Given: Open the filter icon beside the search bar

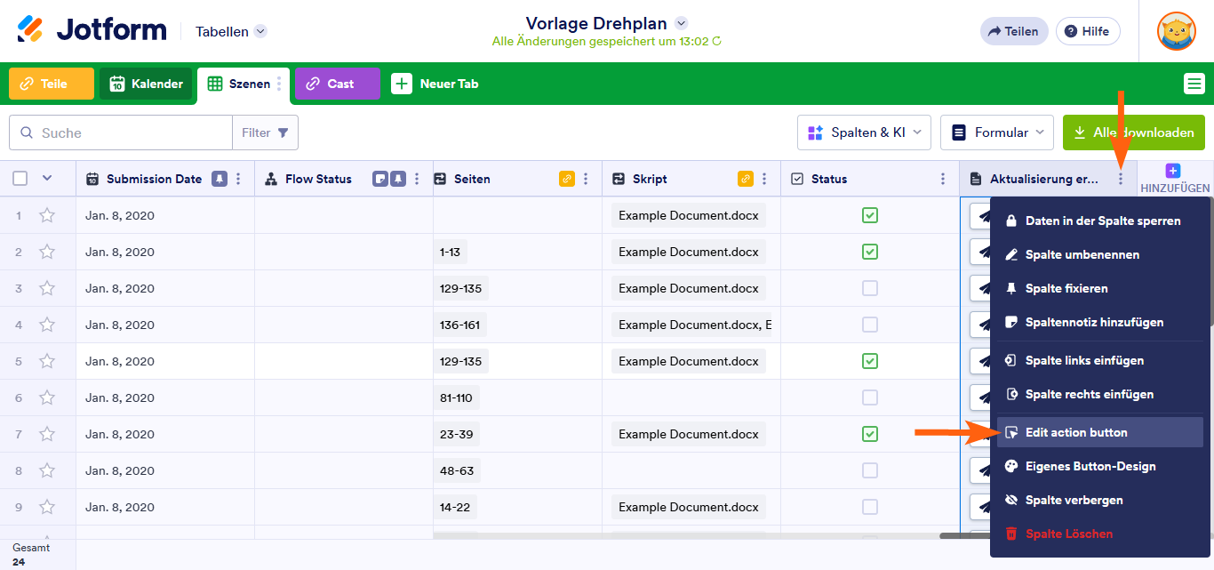Looking at the screenshot, I should pyautogui.click(x=284, y=132).
